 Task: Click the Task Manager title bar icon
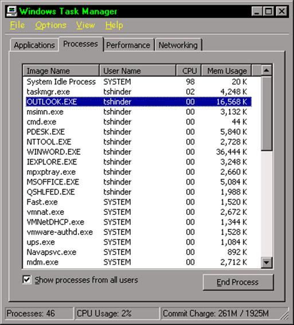point(11,11)
